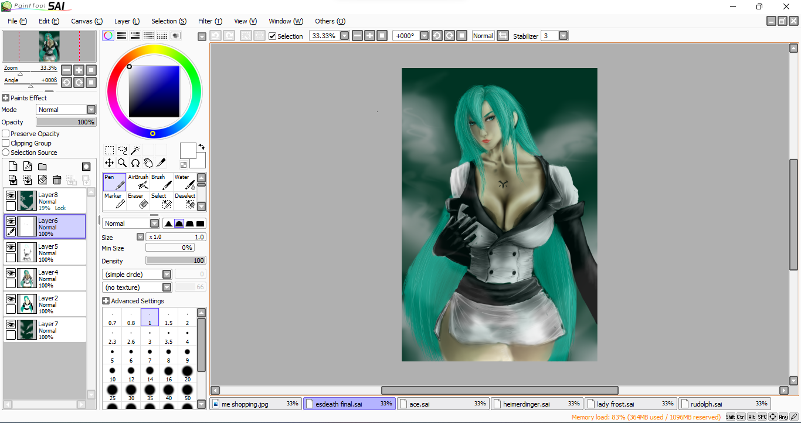This screenshot has width=801, height=423.
Task: Show the color wheel panel
Action: pyautogui.click(x=108, y=36)
